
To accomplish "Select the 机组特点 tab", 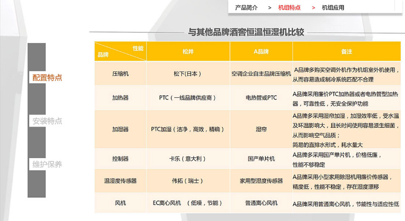I will coord(289,7).
